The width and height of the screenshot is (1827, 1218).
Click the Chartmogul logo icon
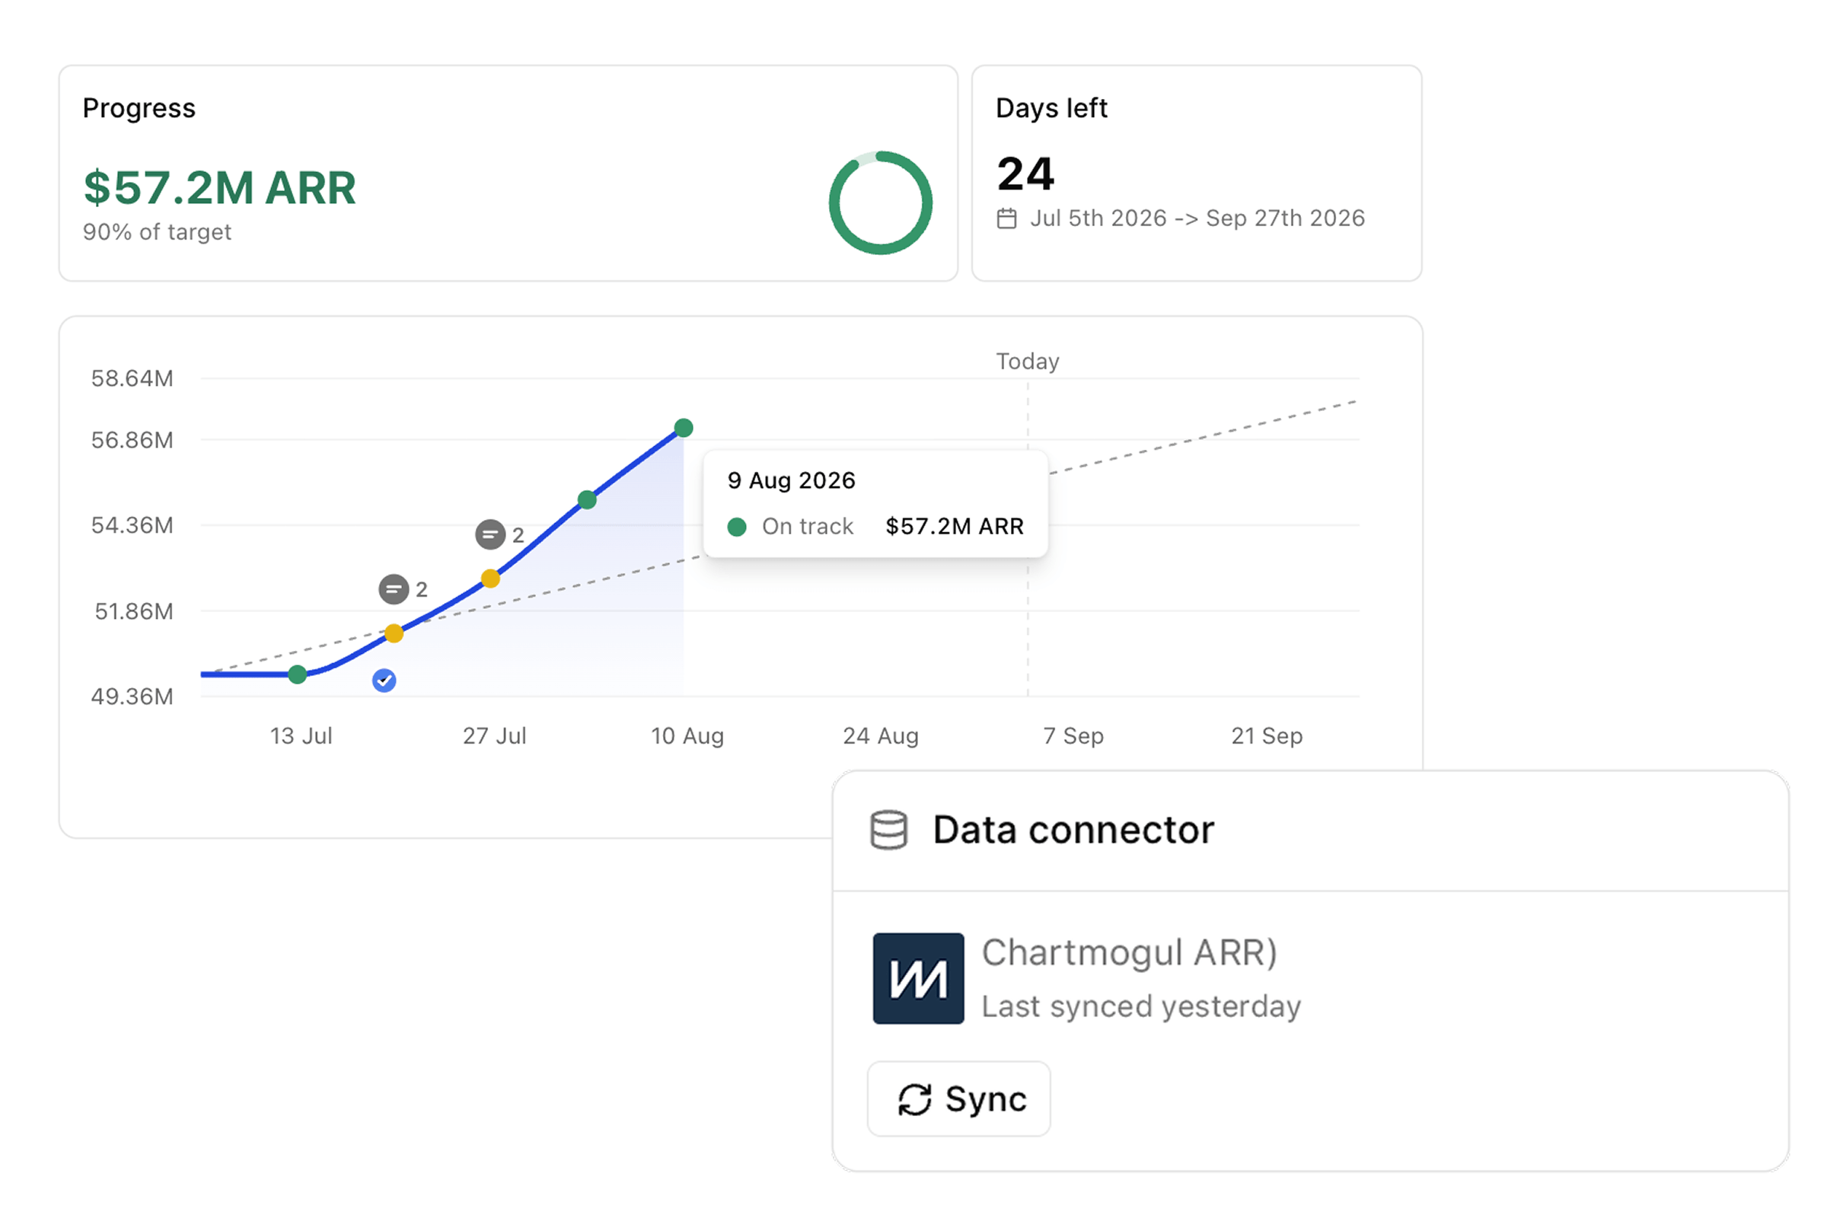[918, 979]
